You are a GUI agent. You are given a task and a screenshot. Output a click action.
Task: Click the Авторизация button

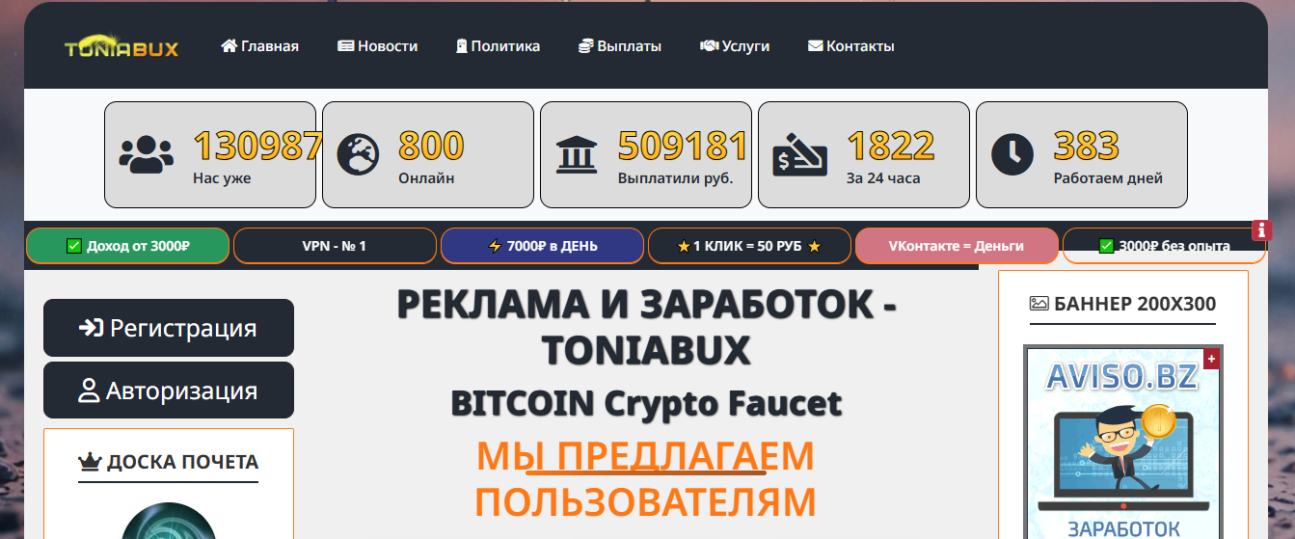(169, 391)
